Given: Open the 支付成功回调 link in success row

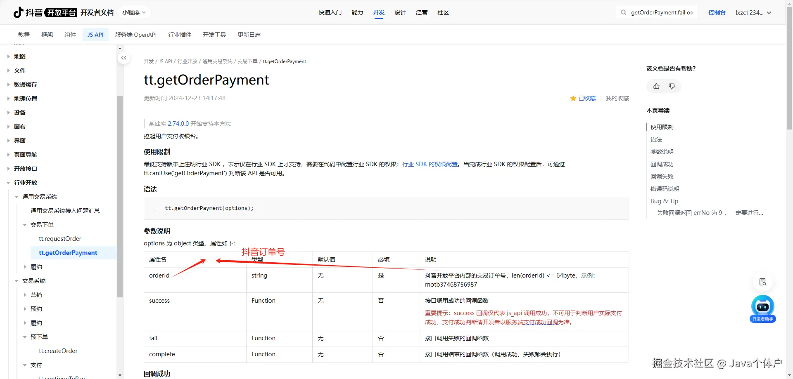Looking at the screenshot, I should [x=541, y=322].
